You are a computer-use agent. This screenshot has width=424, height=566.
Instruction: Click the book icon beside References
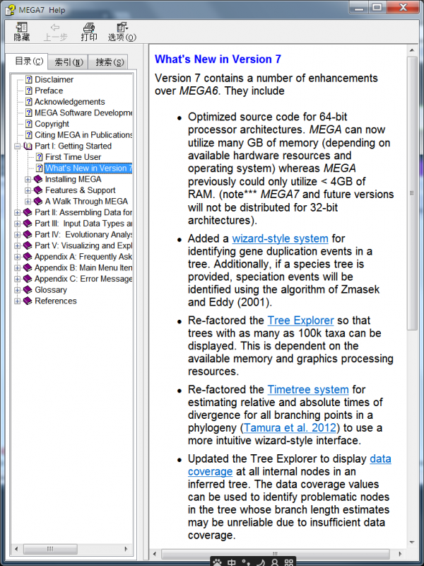[x=28, y=301]
